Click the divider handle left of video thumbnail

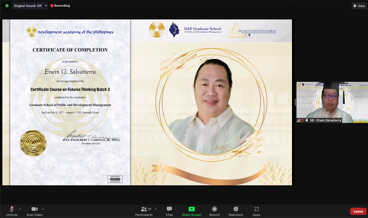295,102
